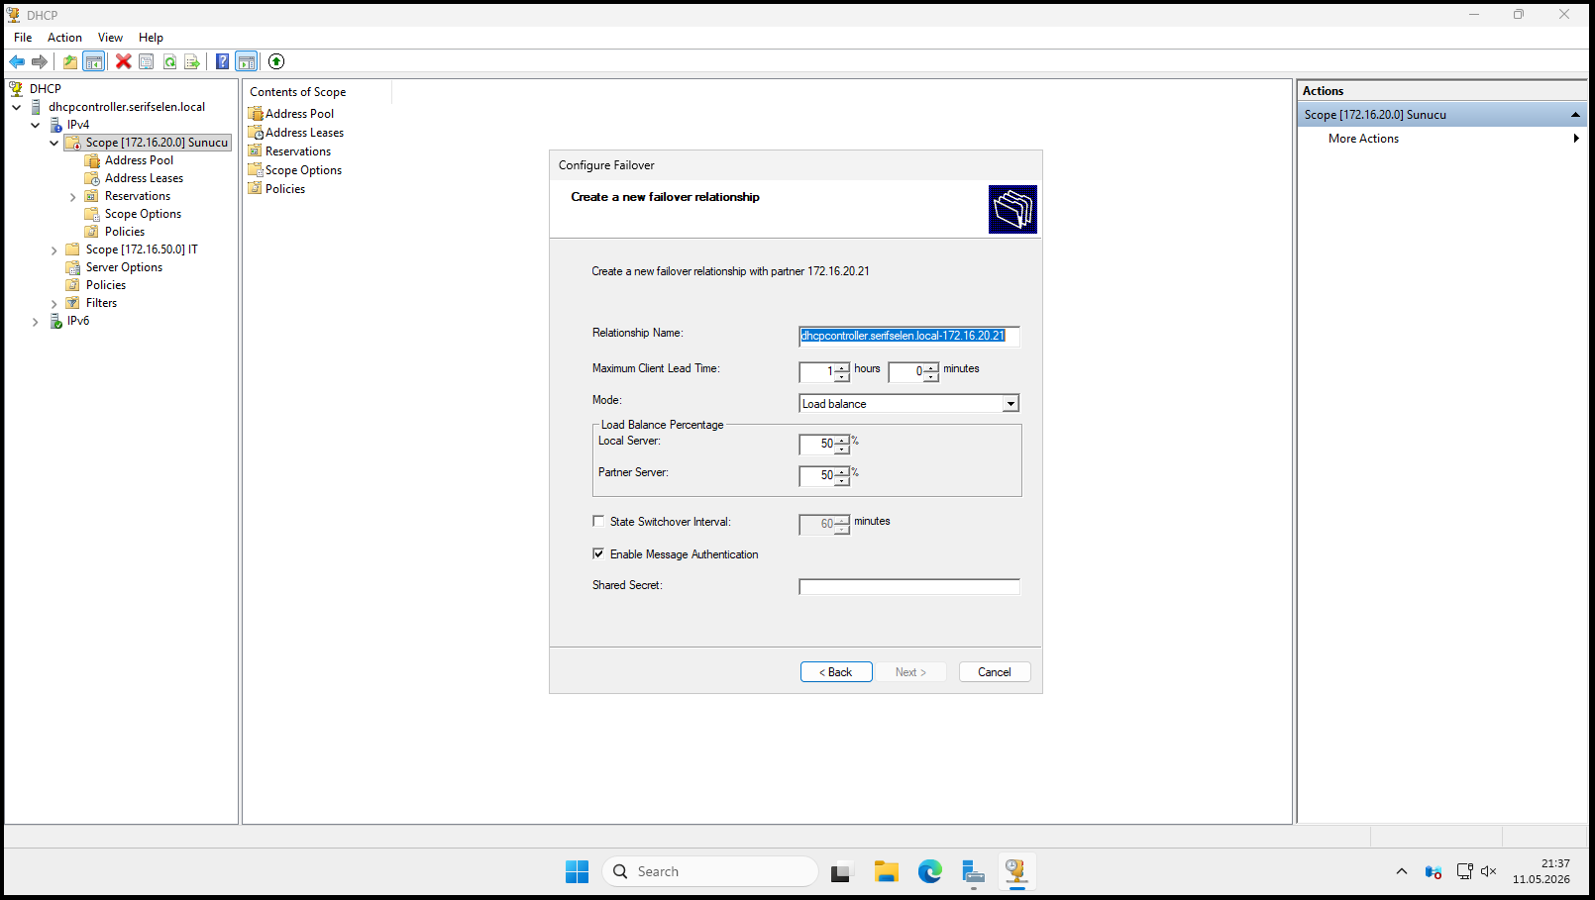Collapse the IPv4 tree node

click(36, 125)
